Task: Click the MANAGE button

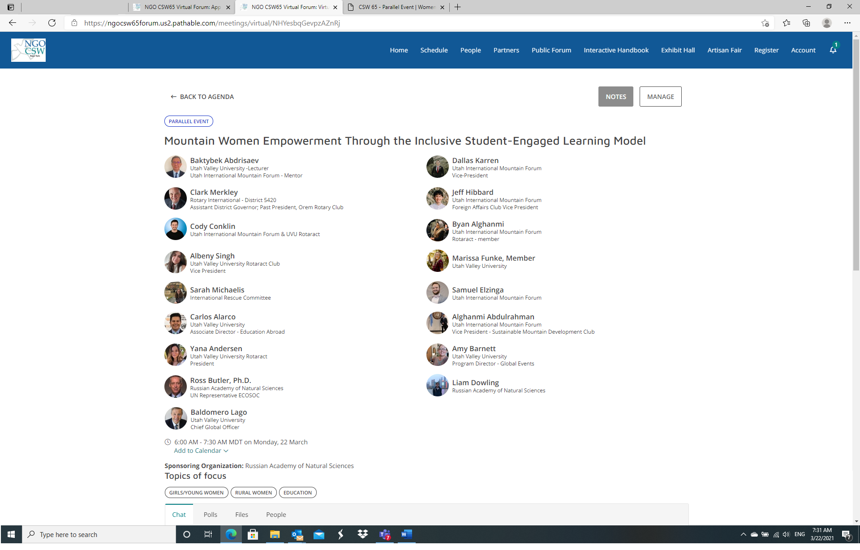Action: (x=660, y=97)
